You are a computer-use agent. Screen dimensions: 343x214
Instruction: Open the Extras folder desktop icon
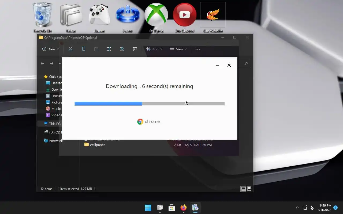[x=71, y=17]
